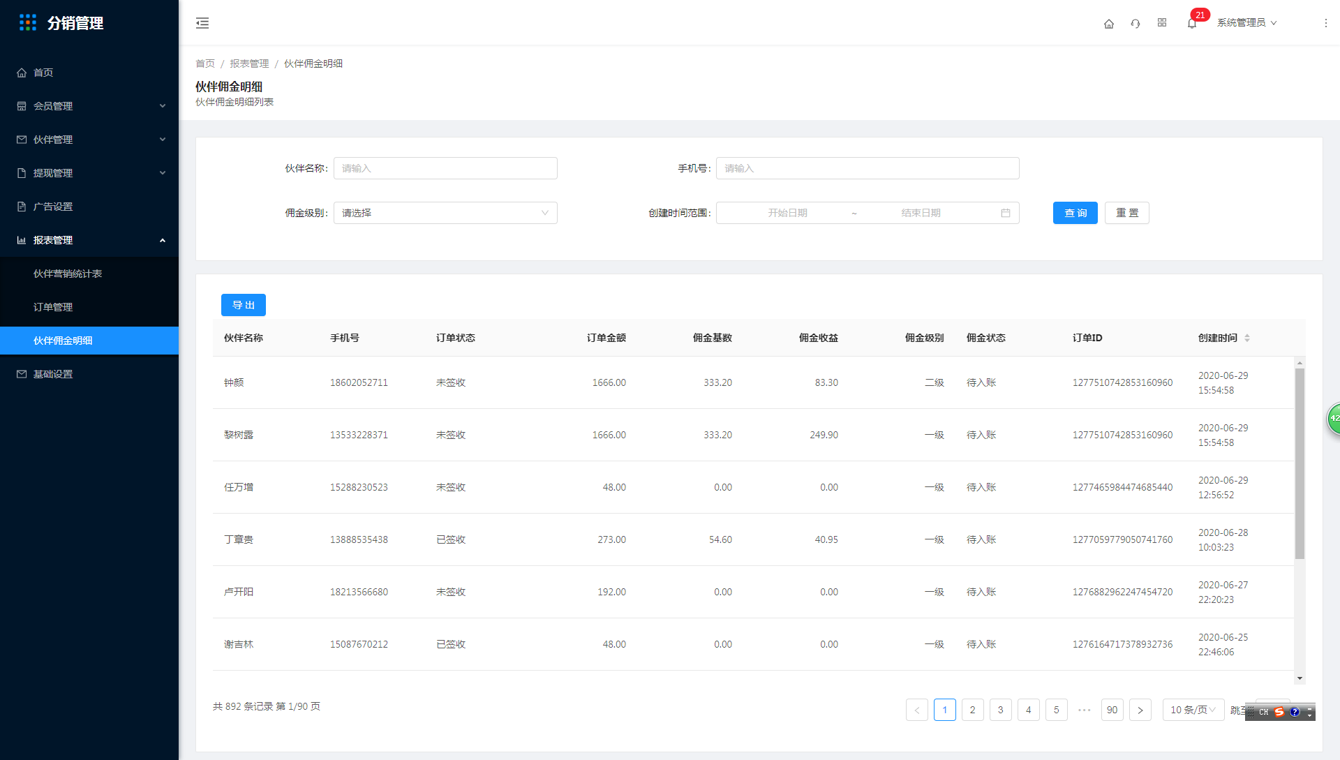Click the 开始日期 date field
The image size is (1340, 760).
787,213
